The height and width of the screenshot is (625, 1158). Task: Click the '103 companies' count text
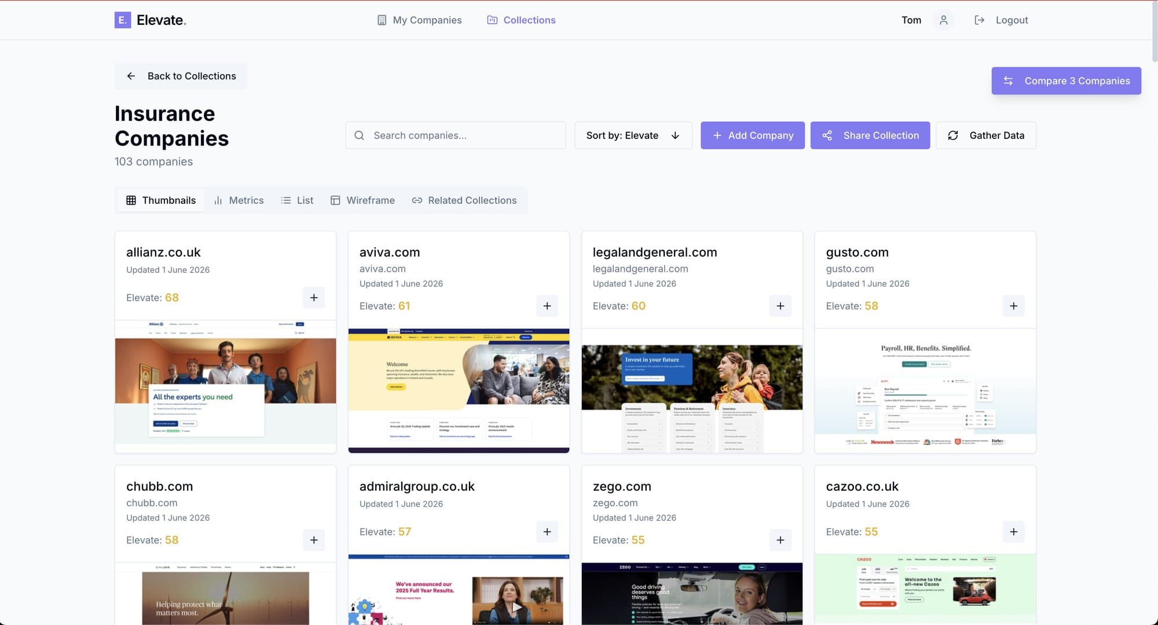click(153, 162)
